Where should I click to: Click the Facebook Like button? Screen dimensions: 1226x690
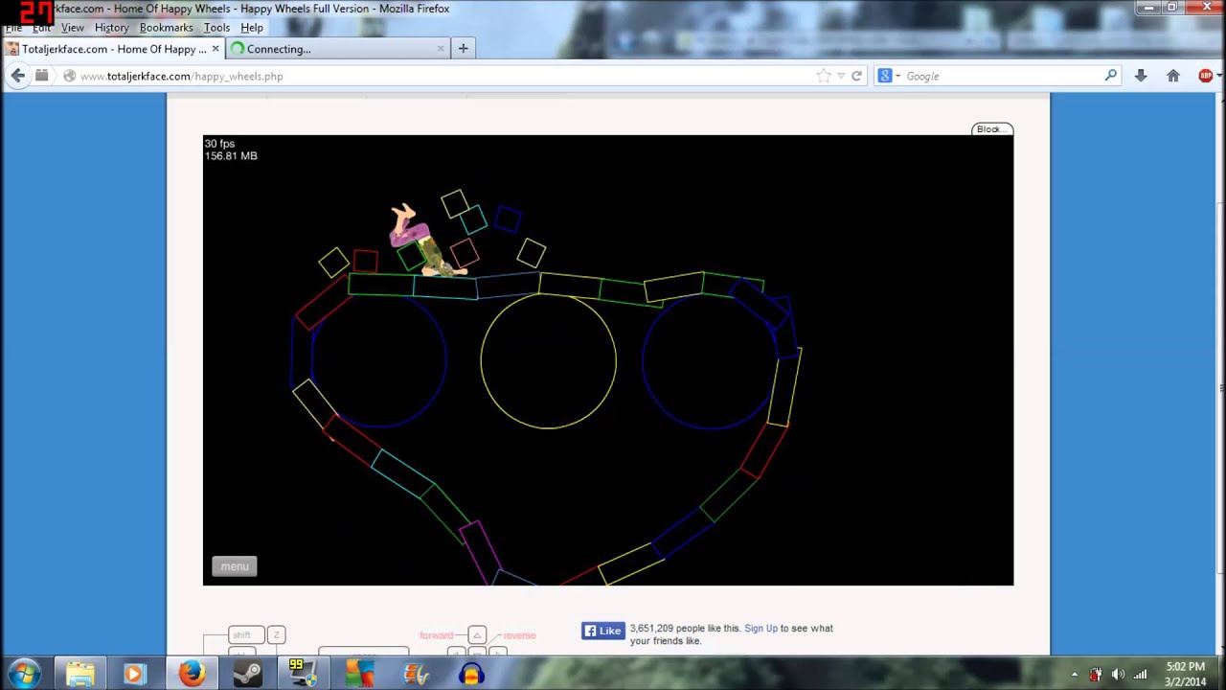(x=602, y=631)
